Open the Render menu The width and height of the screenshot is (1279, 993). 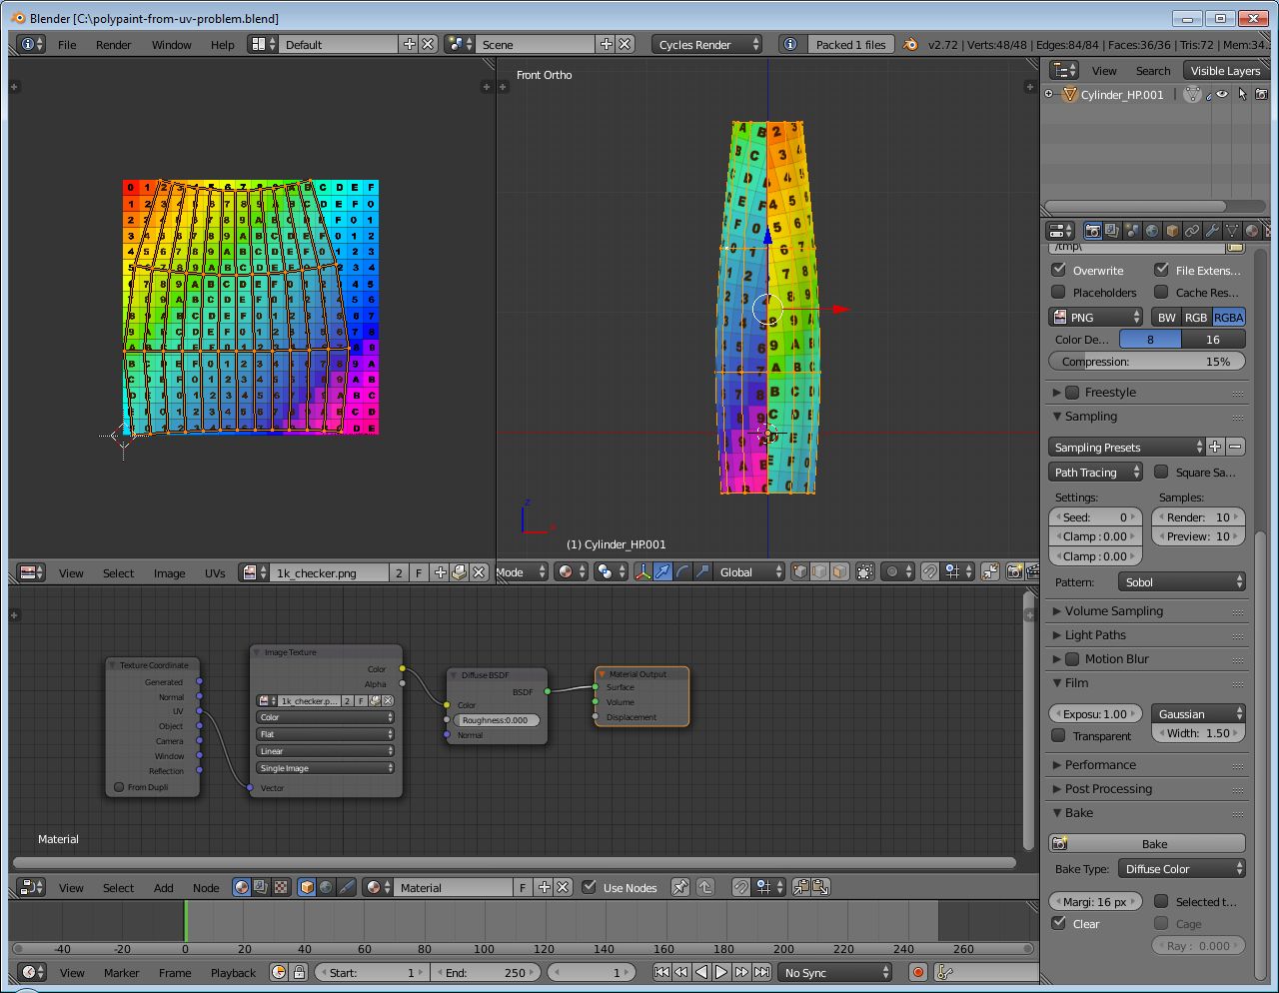point(114,44)
